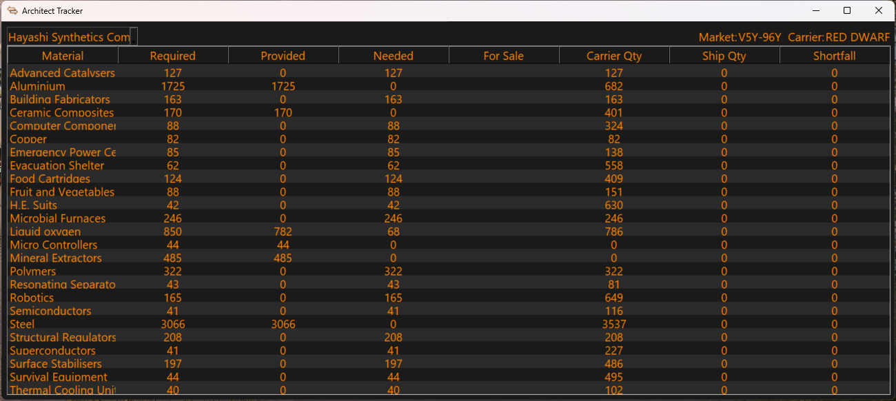Viewport: 896px width, 401px height.
Task: Click the Carrier:RED DWARF label
Action: pos(839,37)
